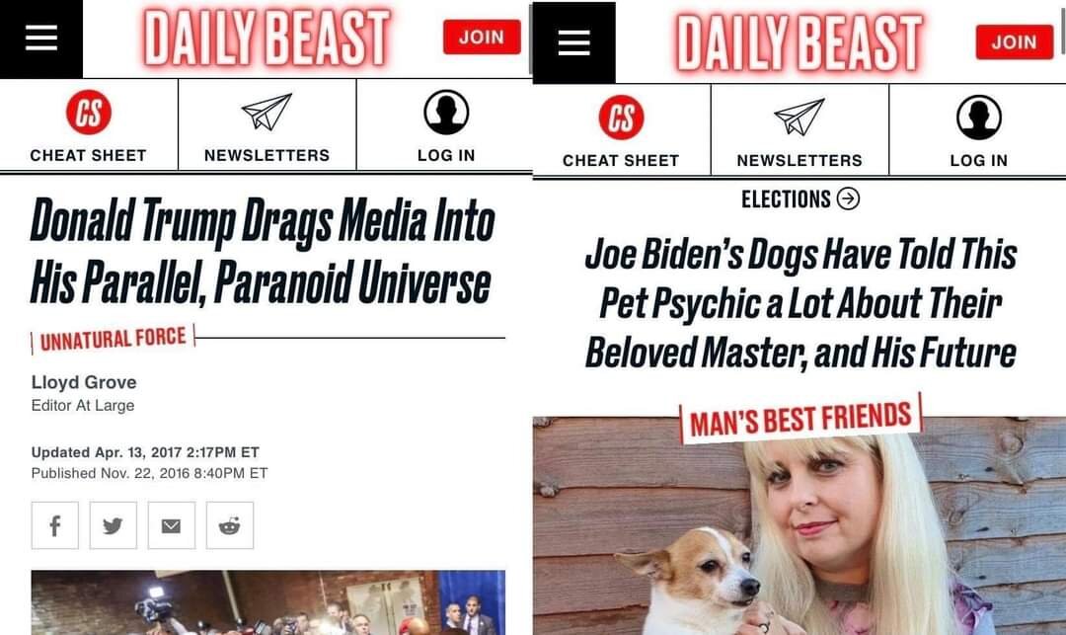Share Trump article on Facebook
Viewport: 1066px width, 635px height.
[x=55, y=525]
